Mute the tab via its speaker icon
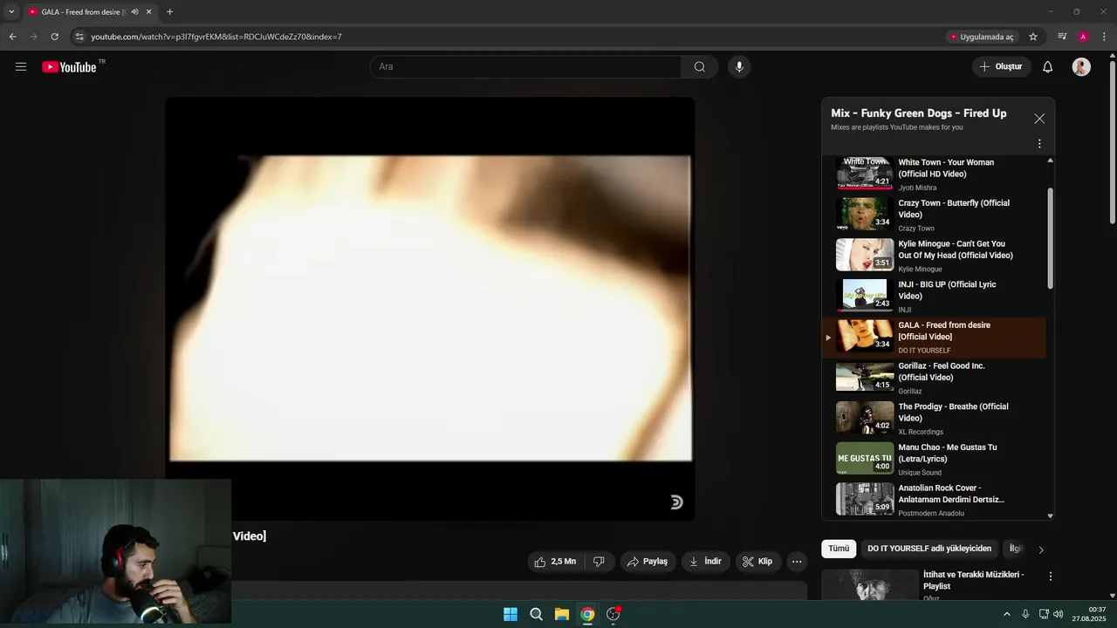The height and width of the screenshot is (628, 1117). [x=134, y=12]
